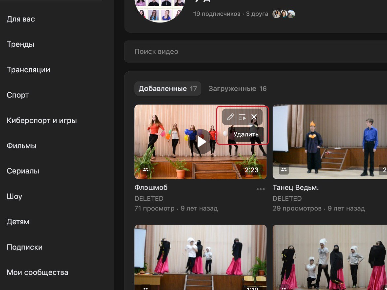The image size is (387, 290).
Task: Click DELETED author under Танец Ведьм.
Action: [x=287, y=199]
